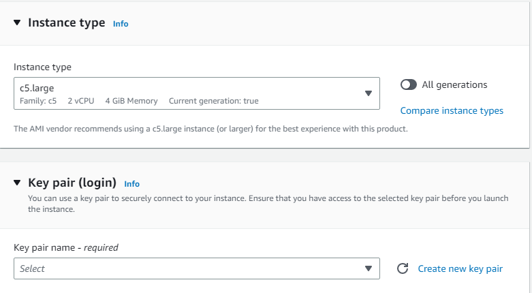Click the 'Instance type' field label
The image size is (532, 293).
pos(42,67)
